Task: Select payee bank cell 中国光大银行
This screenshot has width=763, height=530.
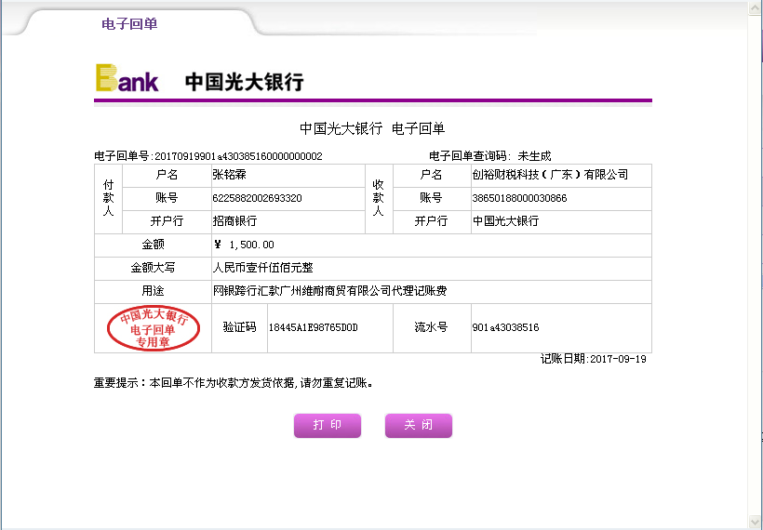Action: click(x=561, y=221)
